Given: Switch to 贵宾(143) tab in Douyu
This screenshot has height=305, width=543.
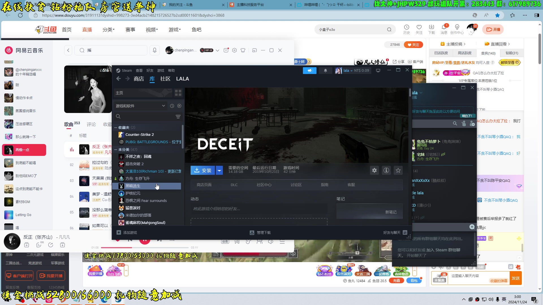Looking at the screenshot, I should [488, 53].
